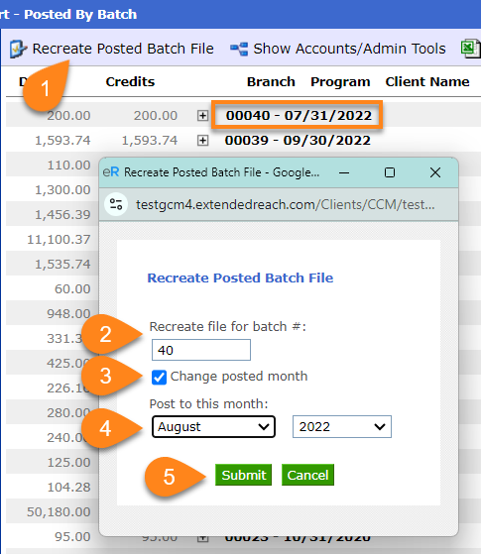481x554 pixels.
Task: Click the Branch column header
Action: pyautogui.click(x=271, y=81)
